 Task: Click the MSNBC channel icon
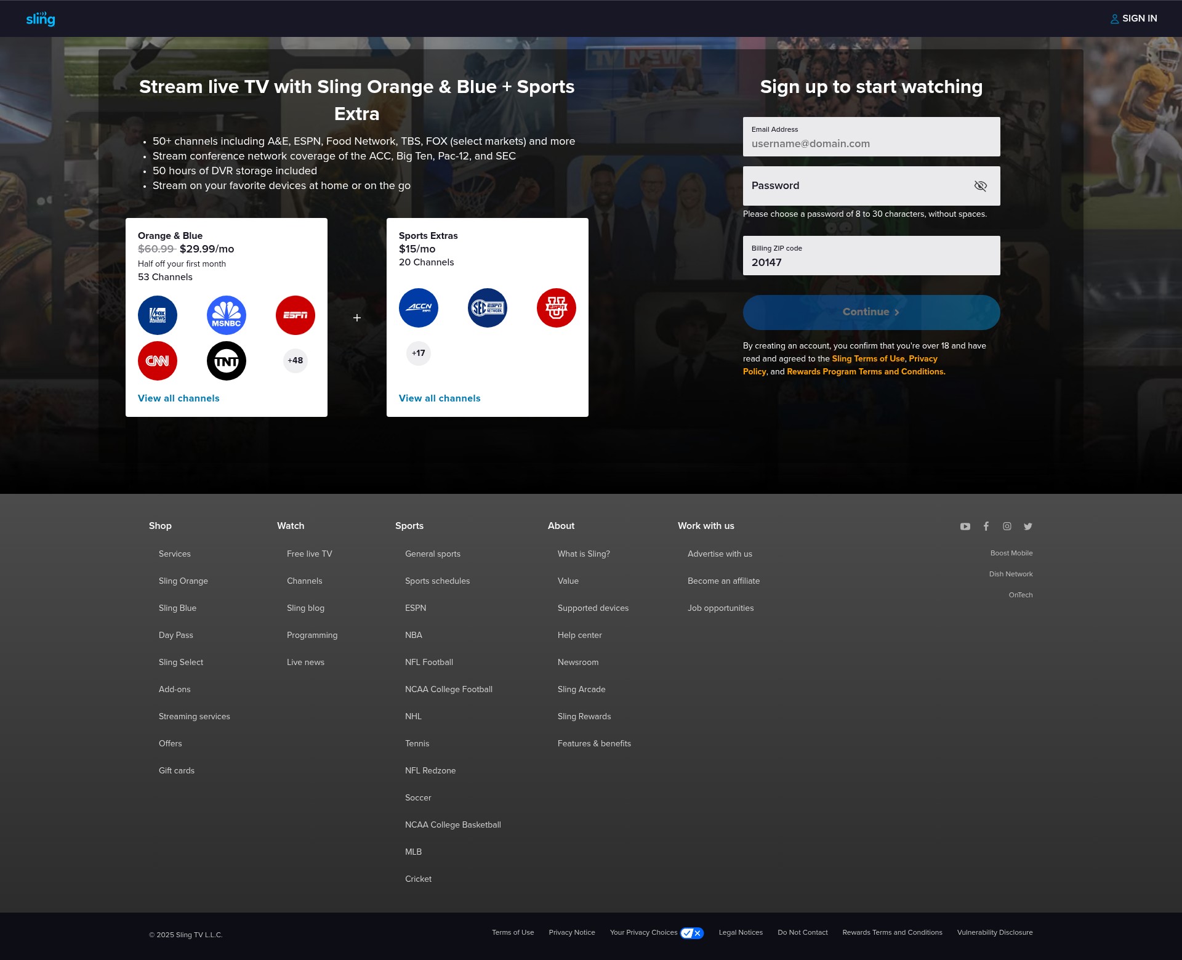(x=227, y=315)
